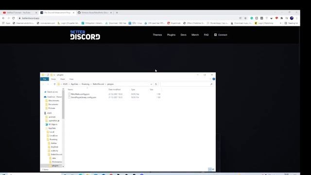Sort files by Type column header
The height and width of the screenshot is (175, 311).
click(133, 89)
